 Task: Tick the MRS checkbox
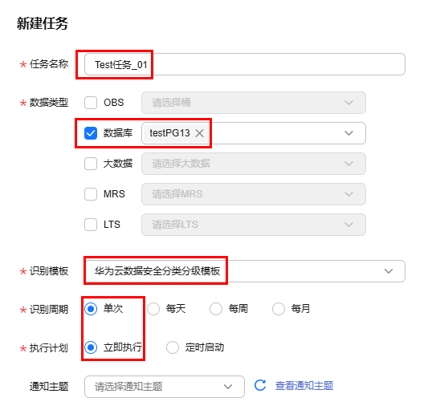click(x=91, y=194)
